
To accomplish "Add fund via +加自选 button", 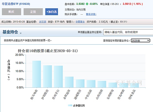I will [x=52, y=12].
